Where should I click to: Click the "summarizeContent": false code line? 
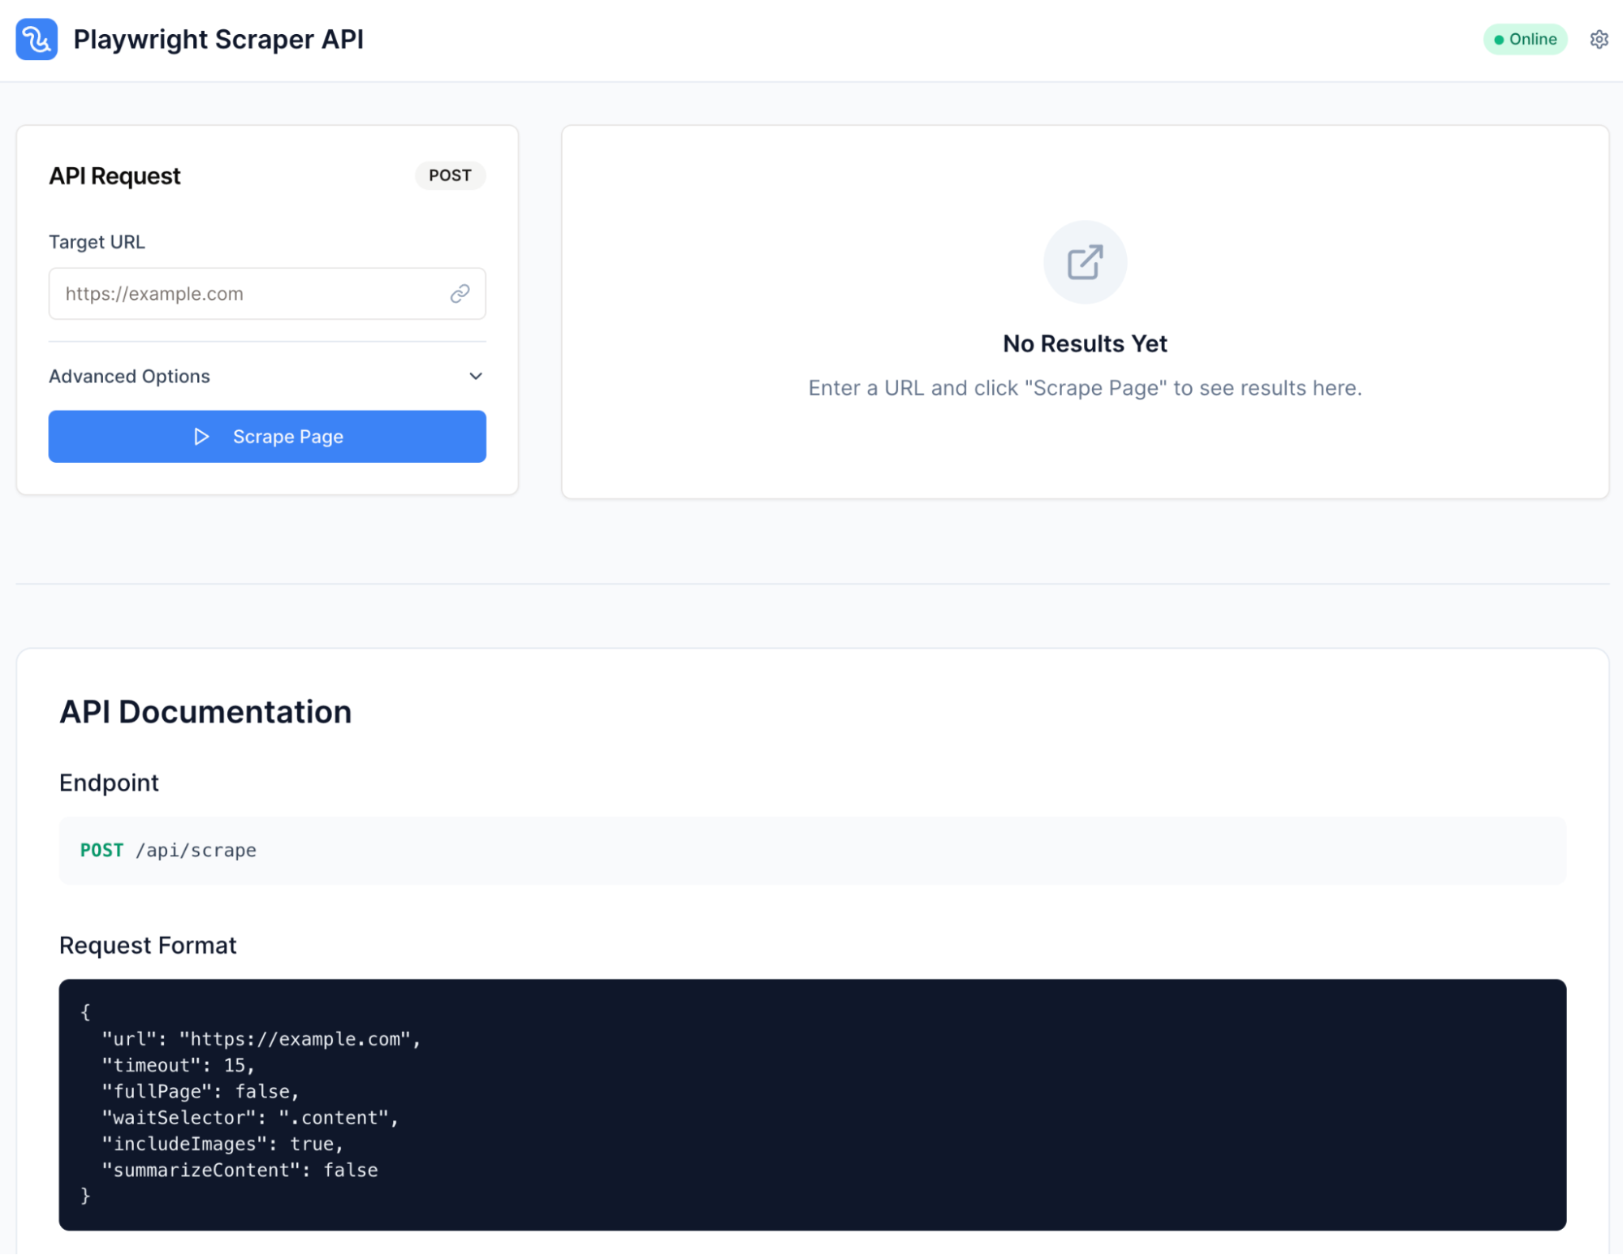240,1170
